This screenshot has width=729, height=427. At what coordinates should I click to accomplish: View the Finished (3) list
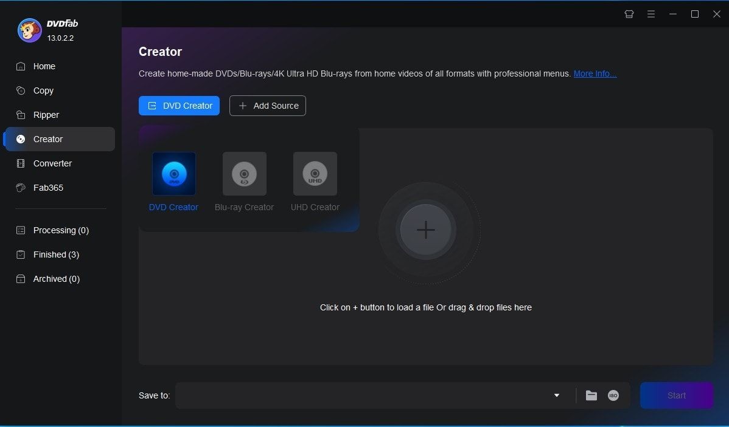(56, 254)
